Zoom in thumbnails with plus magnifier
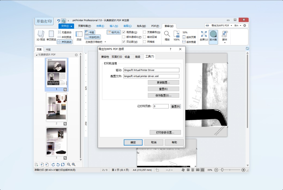 [74, 164]
